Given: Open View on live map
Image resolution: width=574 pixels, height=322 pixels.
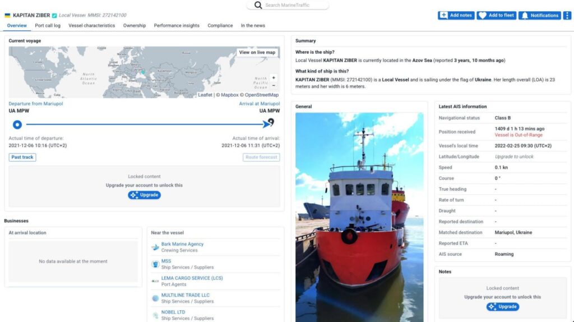Looking at the screenshot, I should [257, 52].
